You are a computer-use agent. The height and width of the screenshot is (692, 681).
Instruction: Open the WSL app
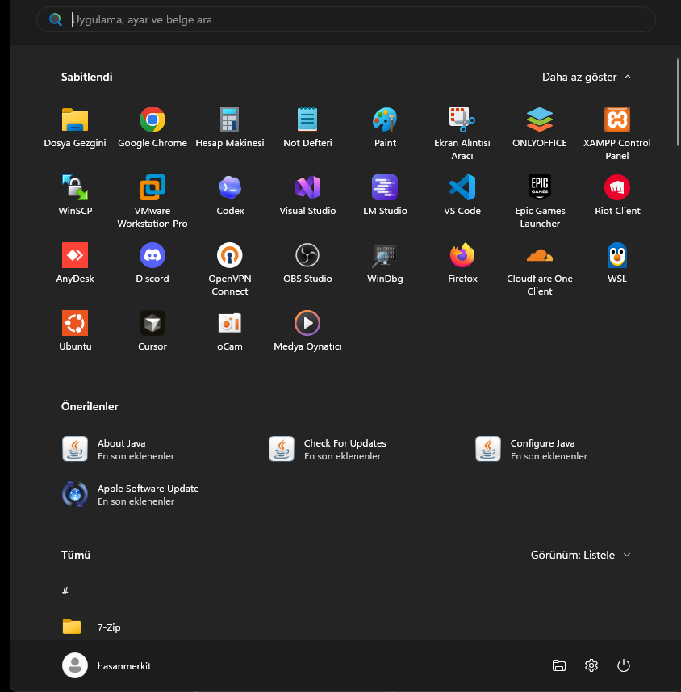617,263
